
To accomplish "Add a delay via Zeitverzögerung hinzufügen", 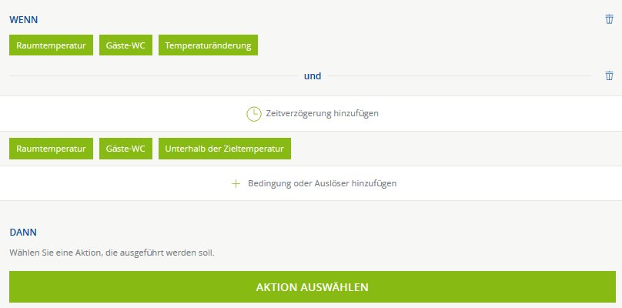I will pyautogui.click(x=322, y=113).
